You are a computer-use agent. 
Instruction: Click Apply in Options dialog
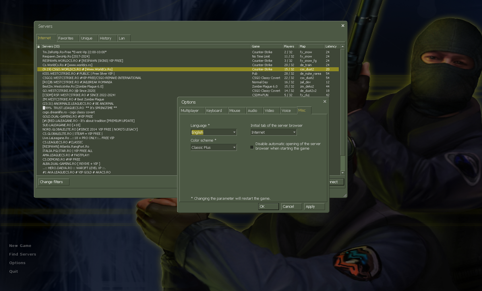coord(314,207)
